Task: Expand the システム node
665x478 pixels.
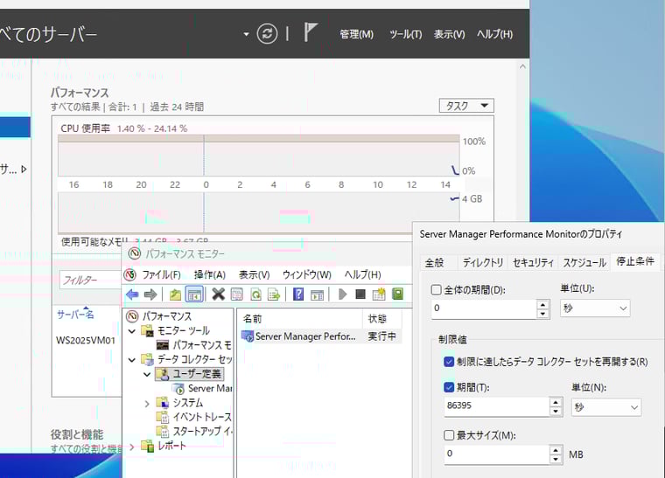Action: tap(147, 404)
